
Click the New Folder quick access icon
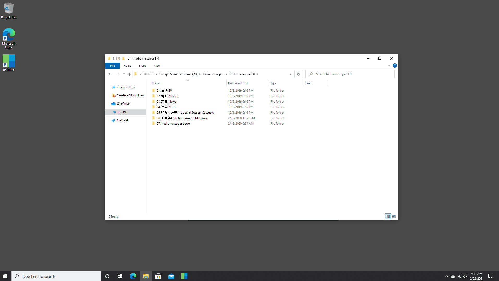coord(124,58)
